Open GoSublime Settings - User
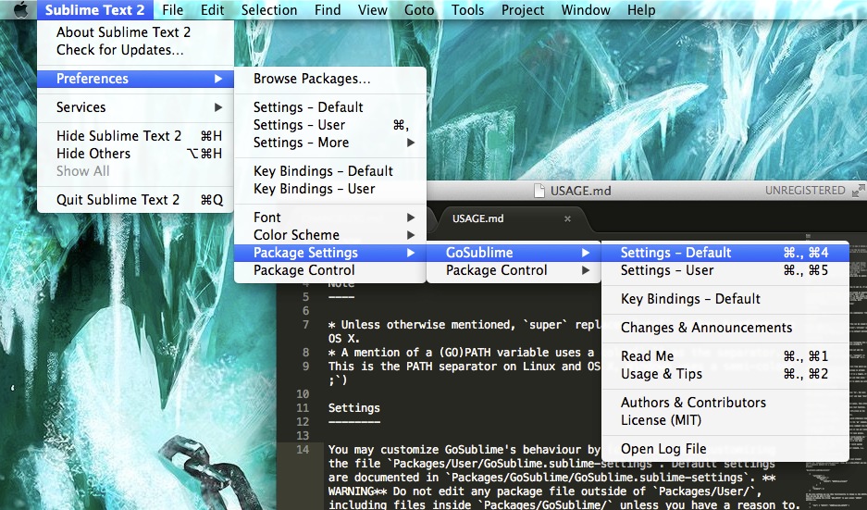Image resolution: width=867 pixels, height=510 pixels. (x=667, y=270)
